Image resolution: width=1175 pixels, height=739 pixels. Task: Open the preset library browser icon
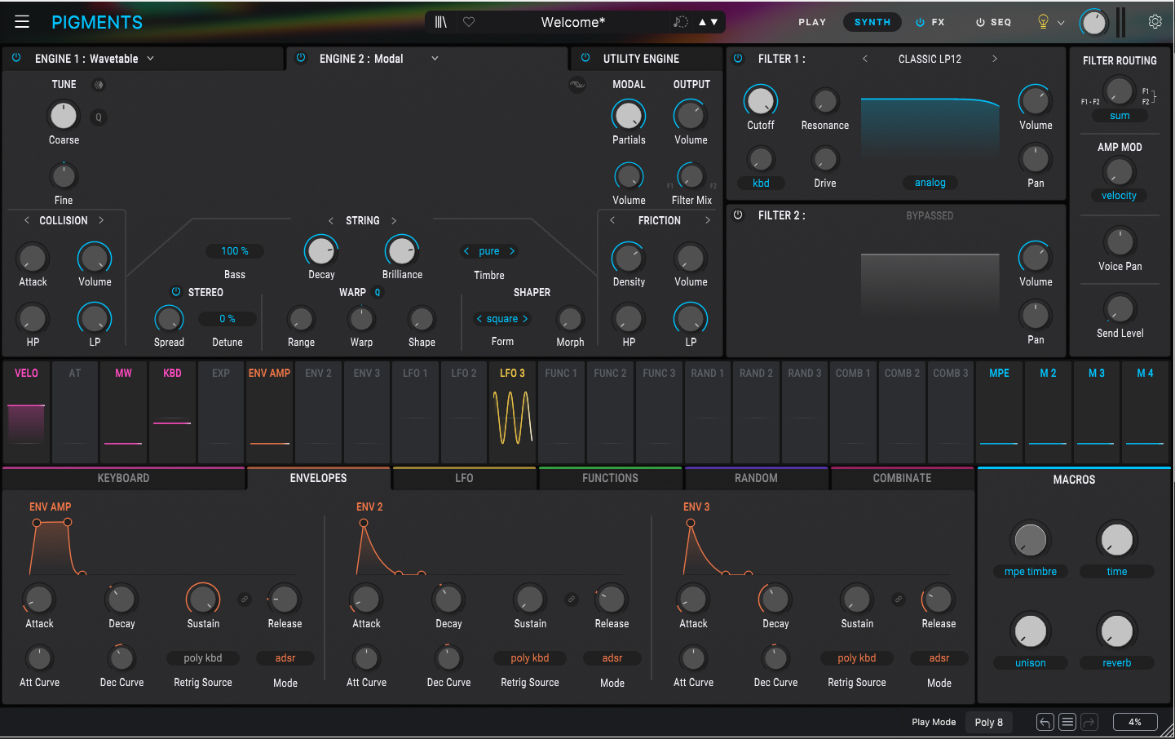point(441,22)
